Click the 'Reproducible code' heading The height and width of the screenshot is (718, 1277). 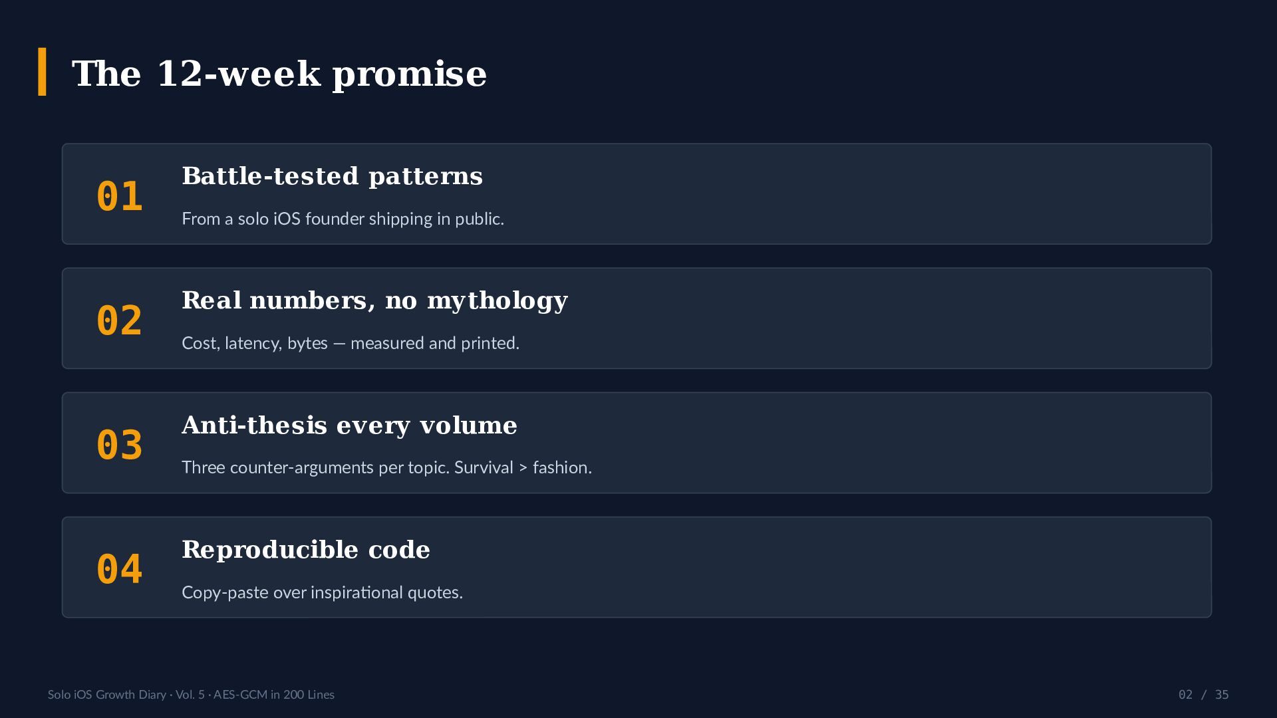(x=306, y=550)
